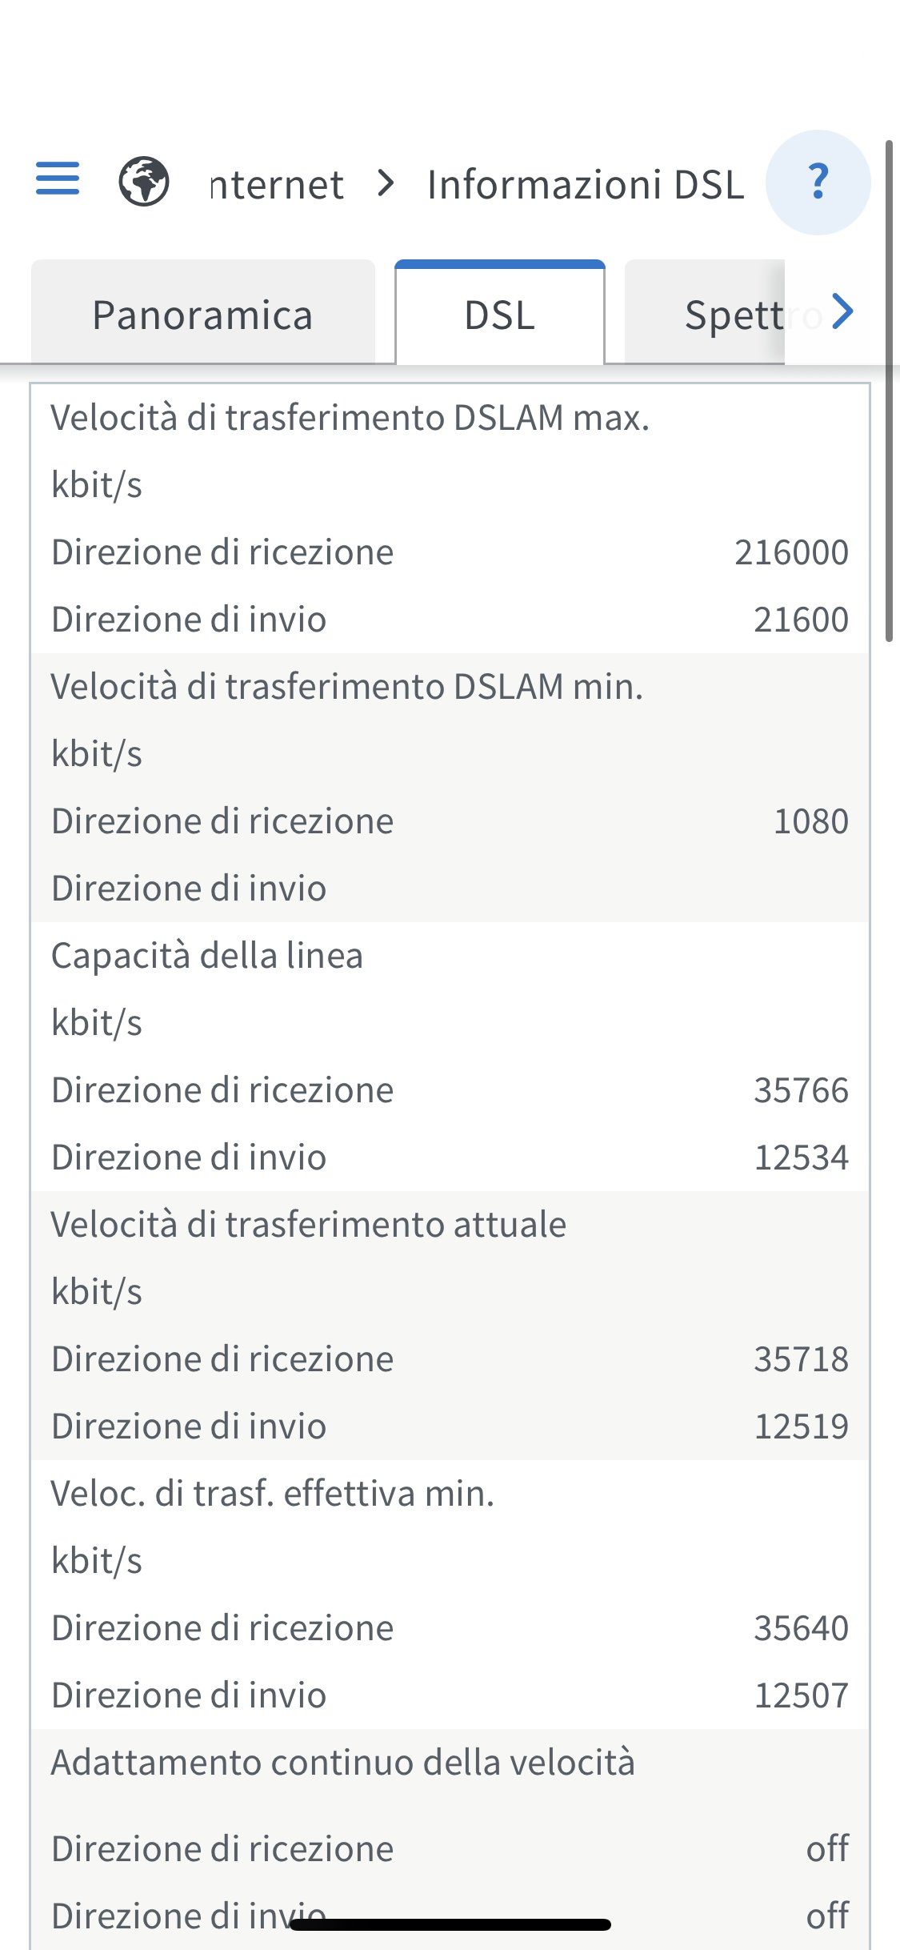Go back to the Internet breadcrumb
Image resolution: width=900 pixels, height=1950 pixels.
coord(277,185)
